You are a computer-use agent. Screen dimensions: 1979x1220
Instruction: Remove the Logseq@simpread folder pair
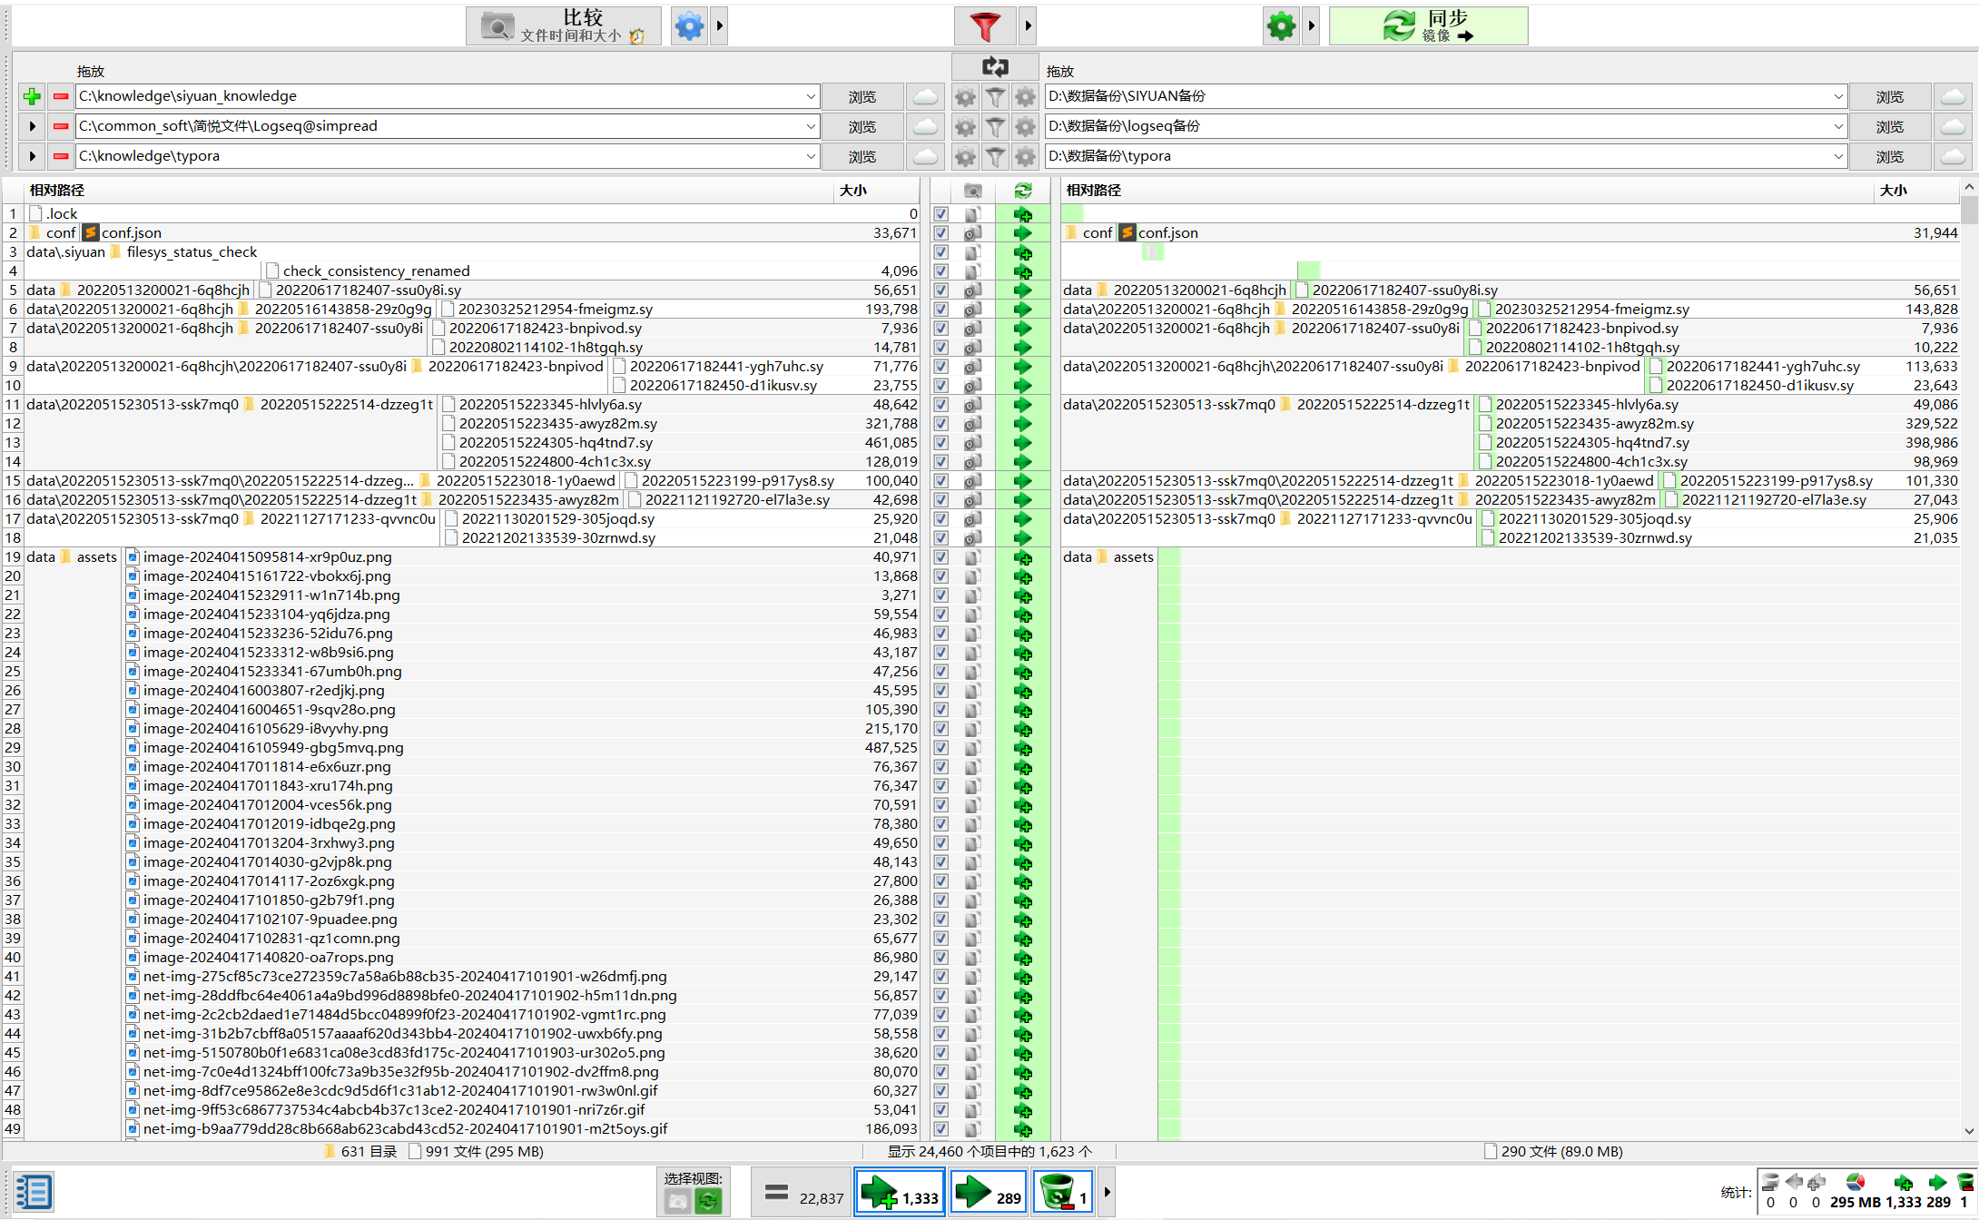(61, 126)
